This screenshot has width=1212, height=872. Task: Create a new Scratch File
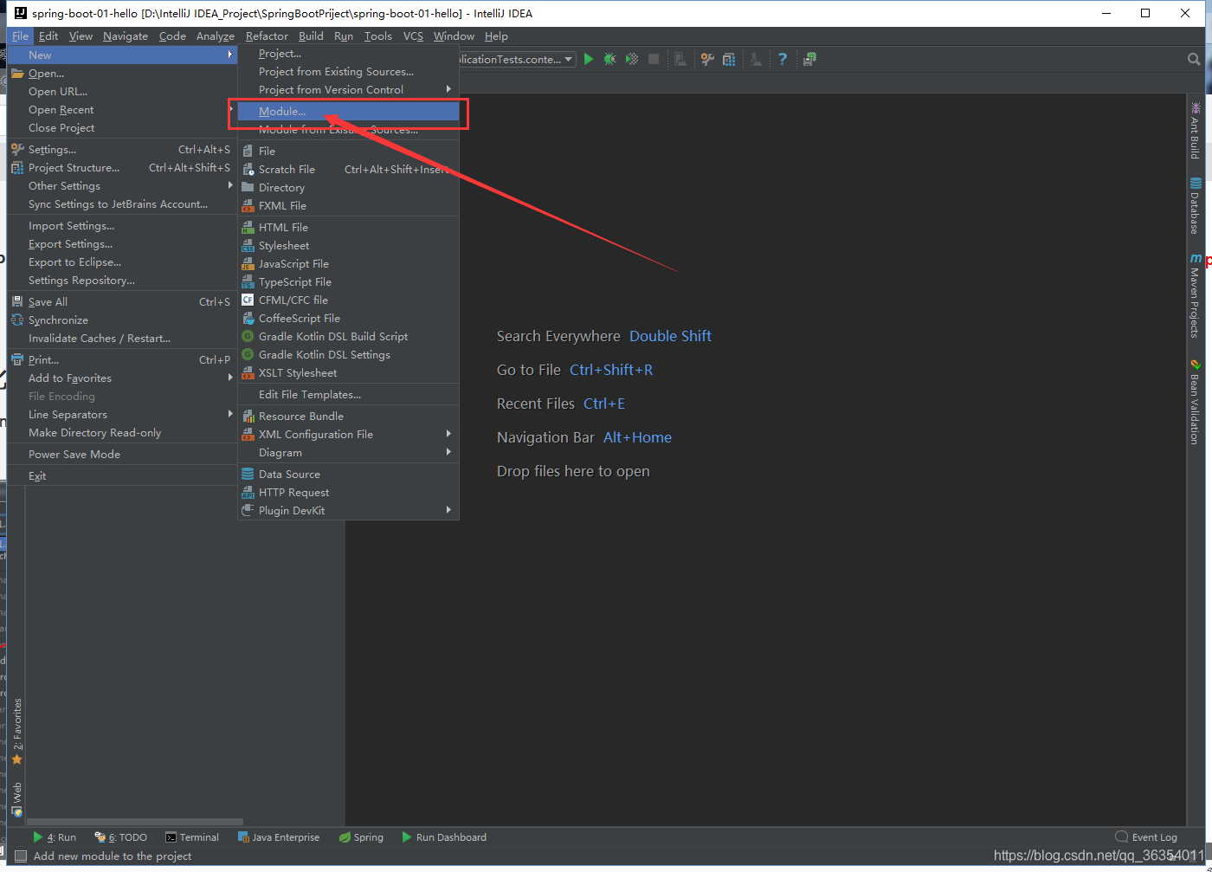click(349, 170)
